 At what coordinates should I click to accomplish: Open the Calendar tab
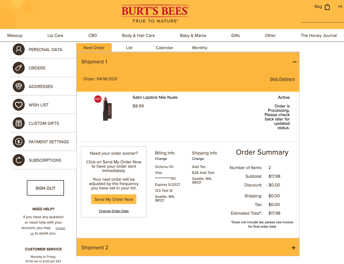[165, 47]
